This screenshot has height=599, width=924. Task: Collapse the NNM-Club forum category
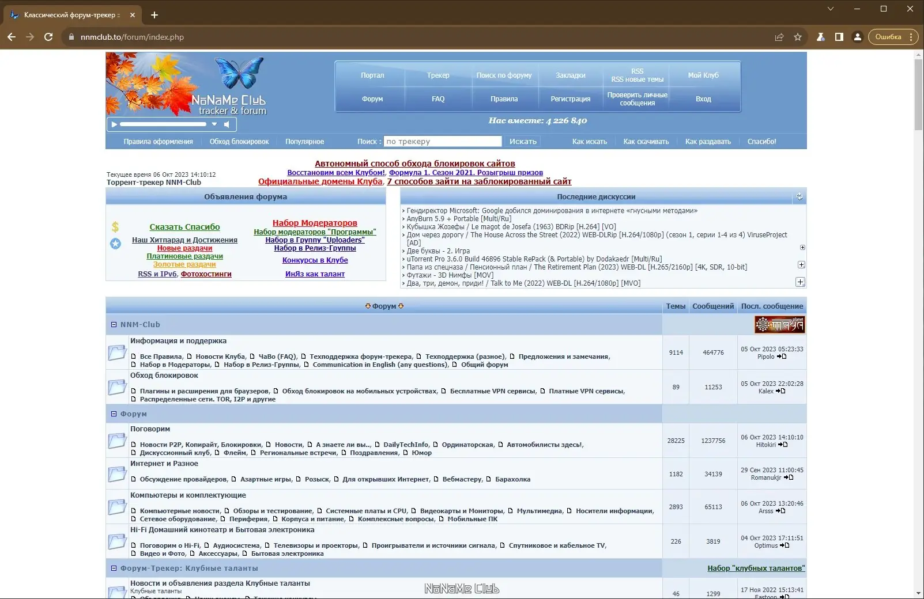[114, 325]
